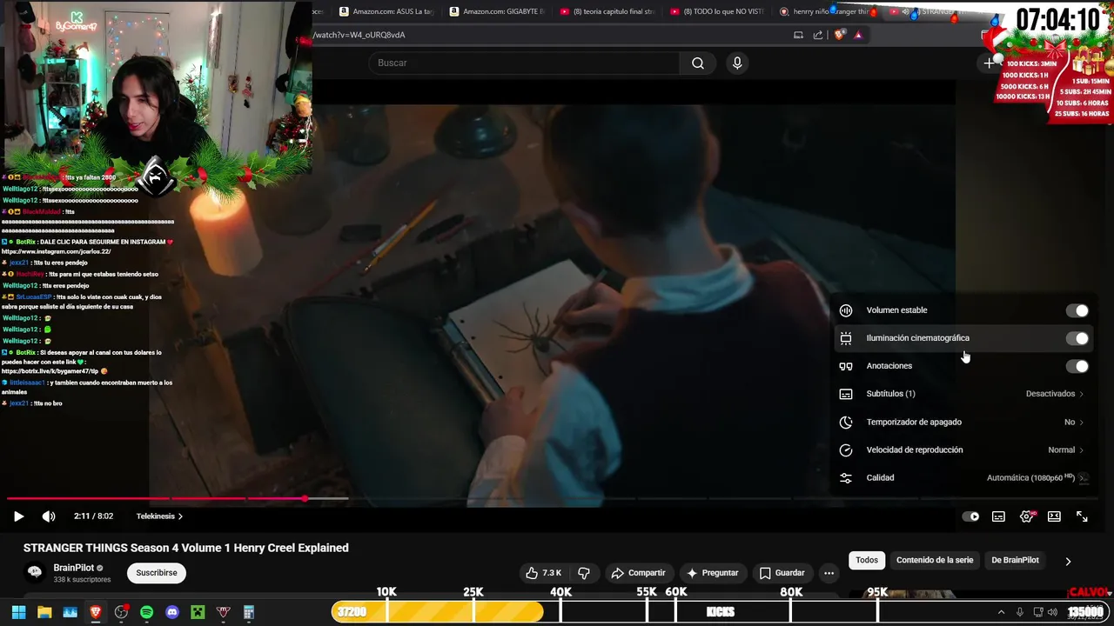
Task: Like the video showing 7.3 K
Action: point(544,573)
